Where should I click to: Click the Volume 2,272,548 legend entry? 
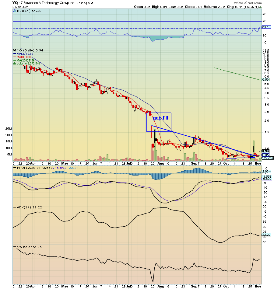(x=28, y=63)
